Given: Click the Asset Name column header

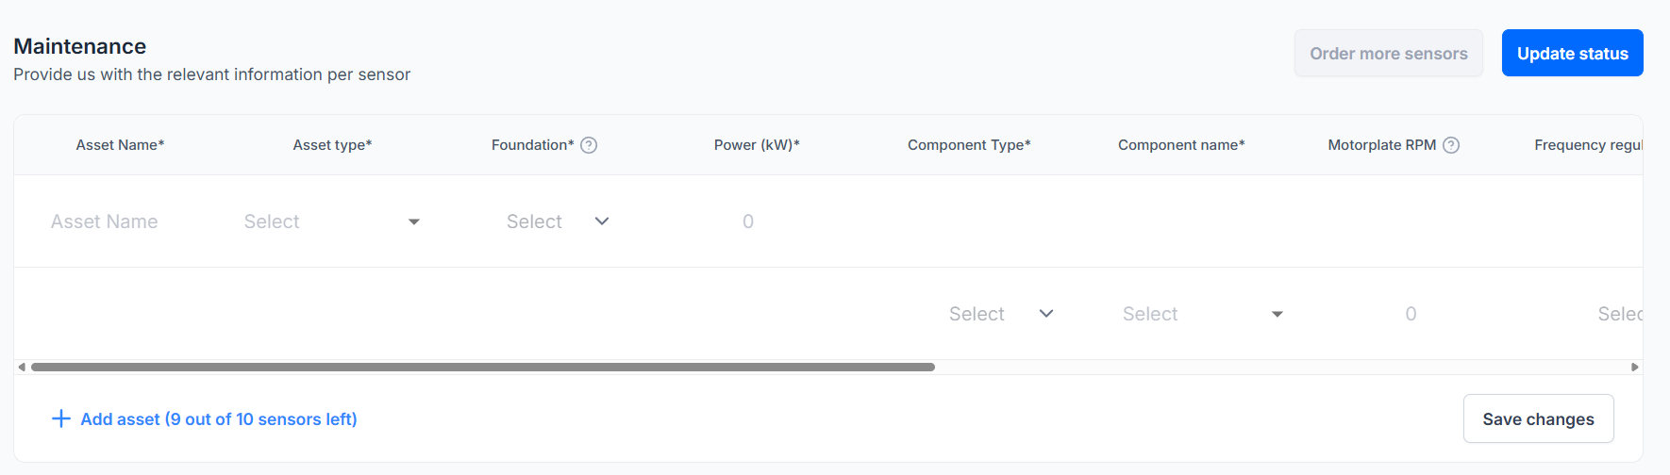Looking at the screenshot, I should pos(120,145).
